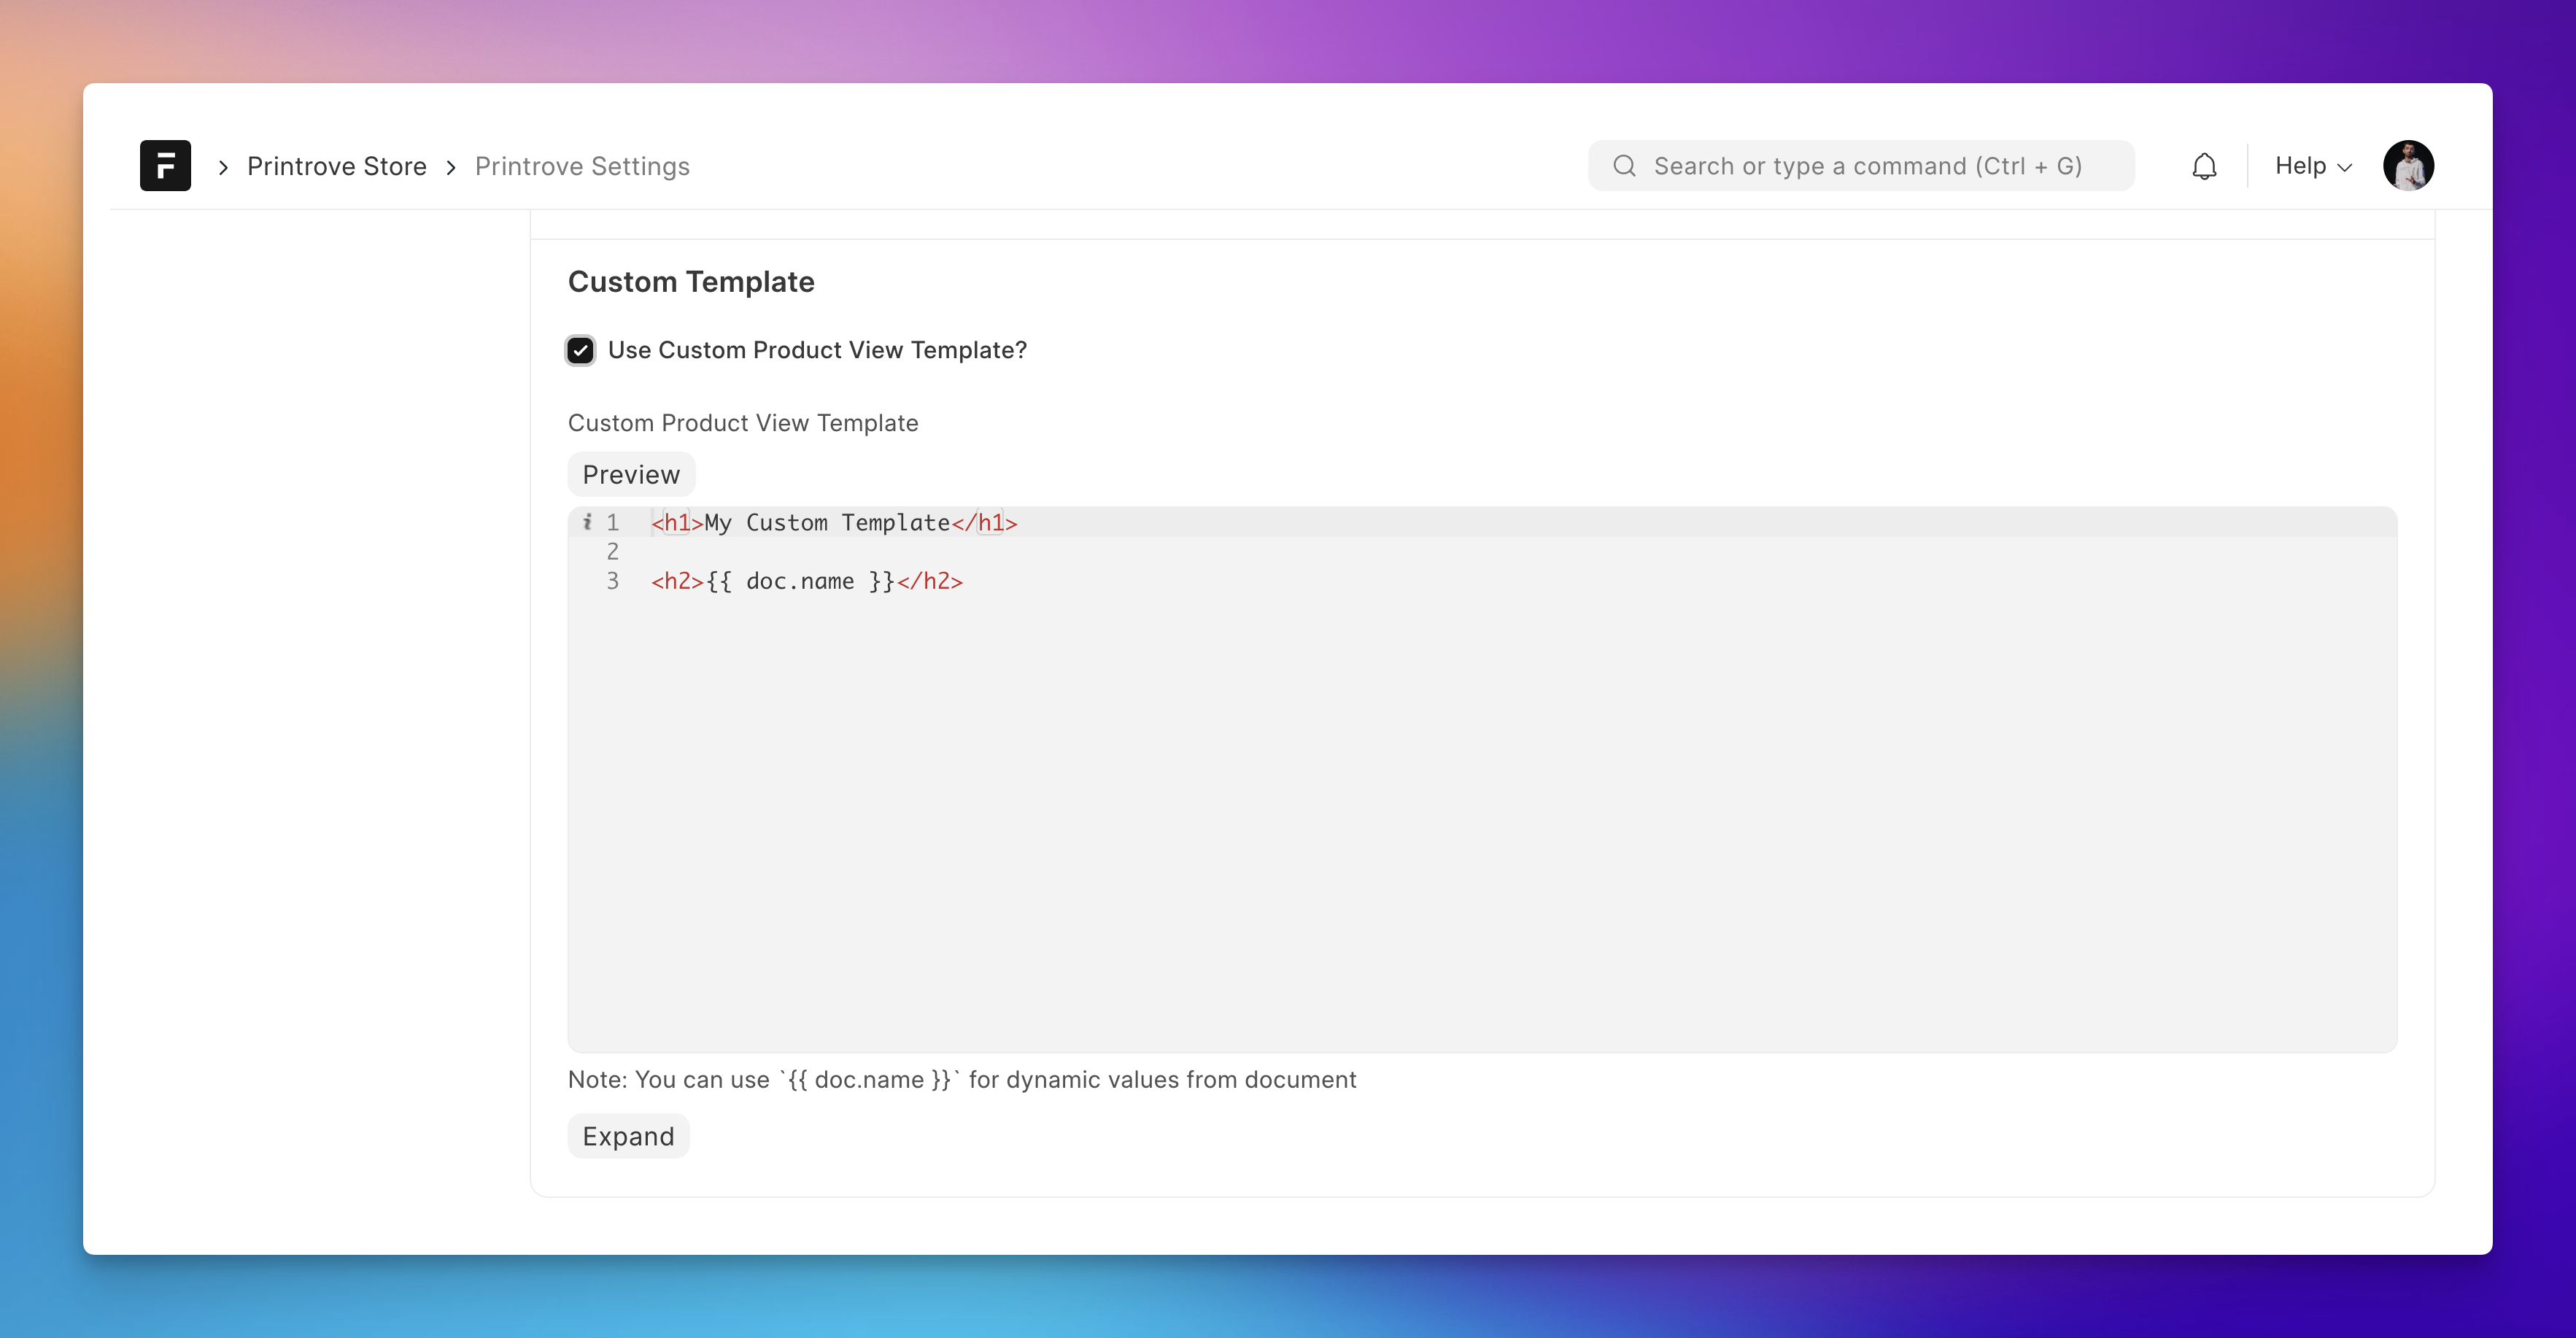Image resolution: width=2576 pixels, height=1338 pixels.
Task: Open the user profile avatar
Action: [x=2408, y=165]
